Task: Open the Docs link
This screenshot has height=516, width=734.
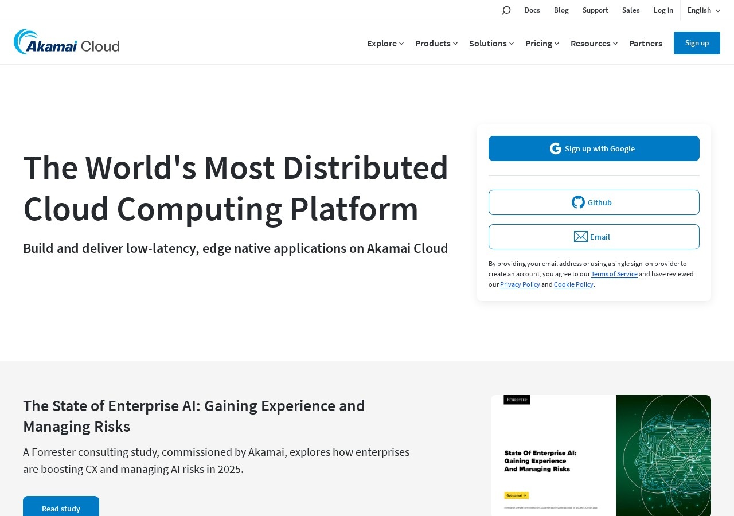Action: [x=532, y=10]
